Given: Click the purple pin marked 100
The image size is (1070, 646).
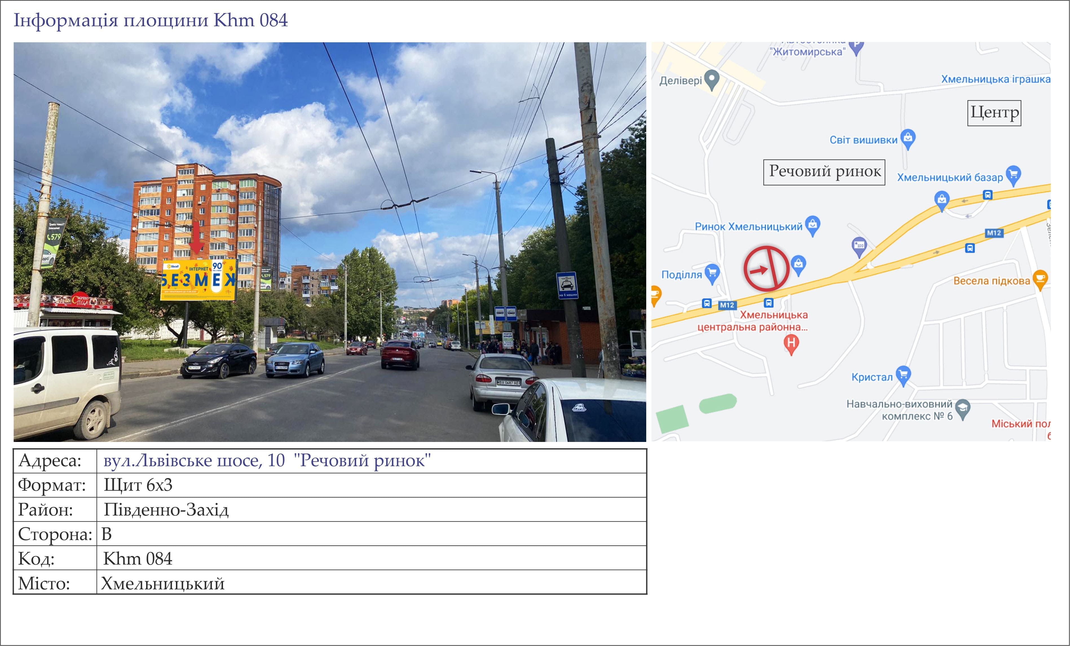Looking at the screenshot, I should coord(859,247).
